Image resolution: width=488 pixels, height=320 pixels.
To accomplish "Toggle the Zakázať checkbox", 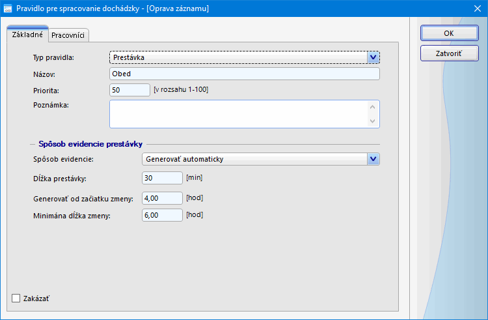I will tap(16, 298).
